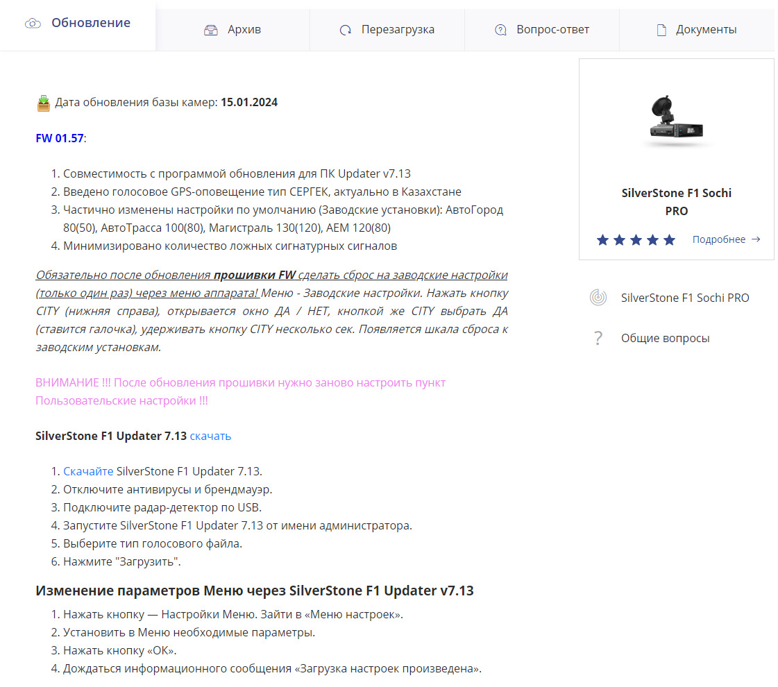This screenshot has height=687, width=778.
Task: Click the line Минимизировано количество ложных сигналов
Action: click(230, 246)
